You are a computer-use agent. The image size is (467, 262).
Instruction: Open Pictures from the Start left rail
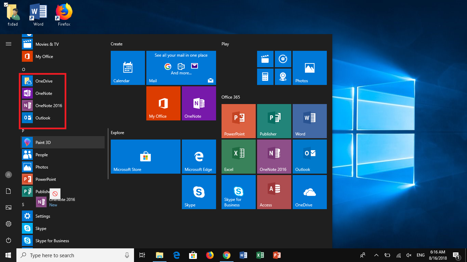pos(9,207)
